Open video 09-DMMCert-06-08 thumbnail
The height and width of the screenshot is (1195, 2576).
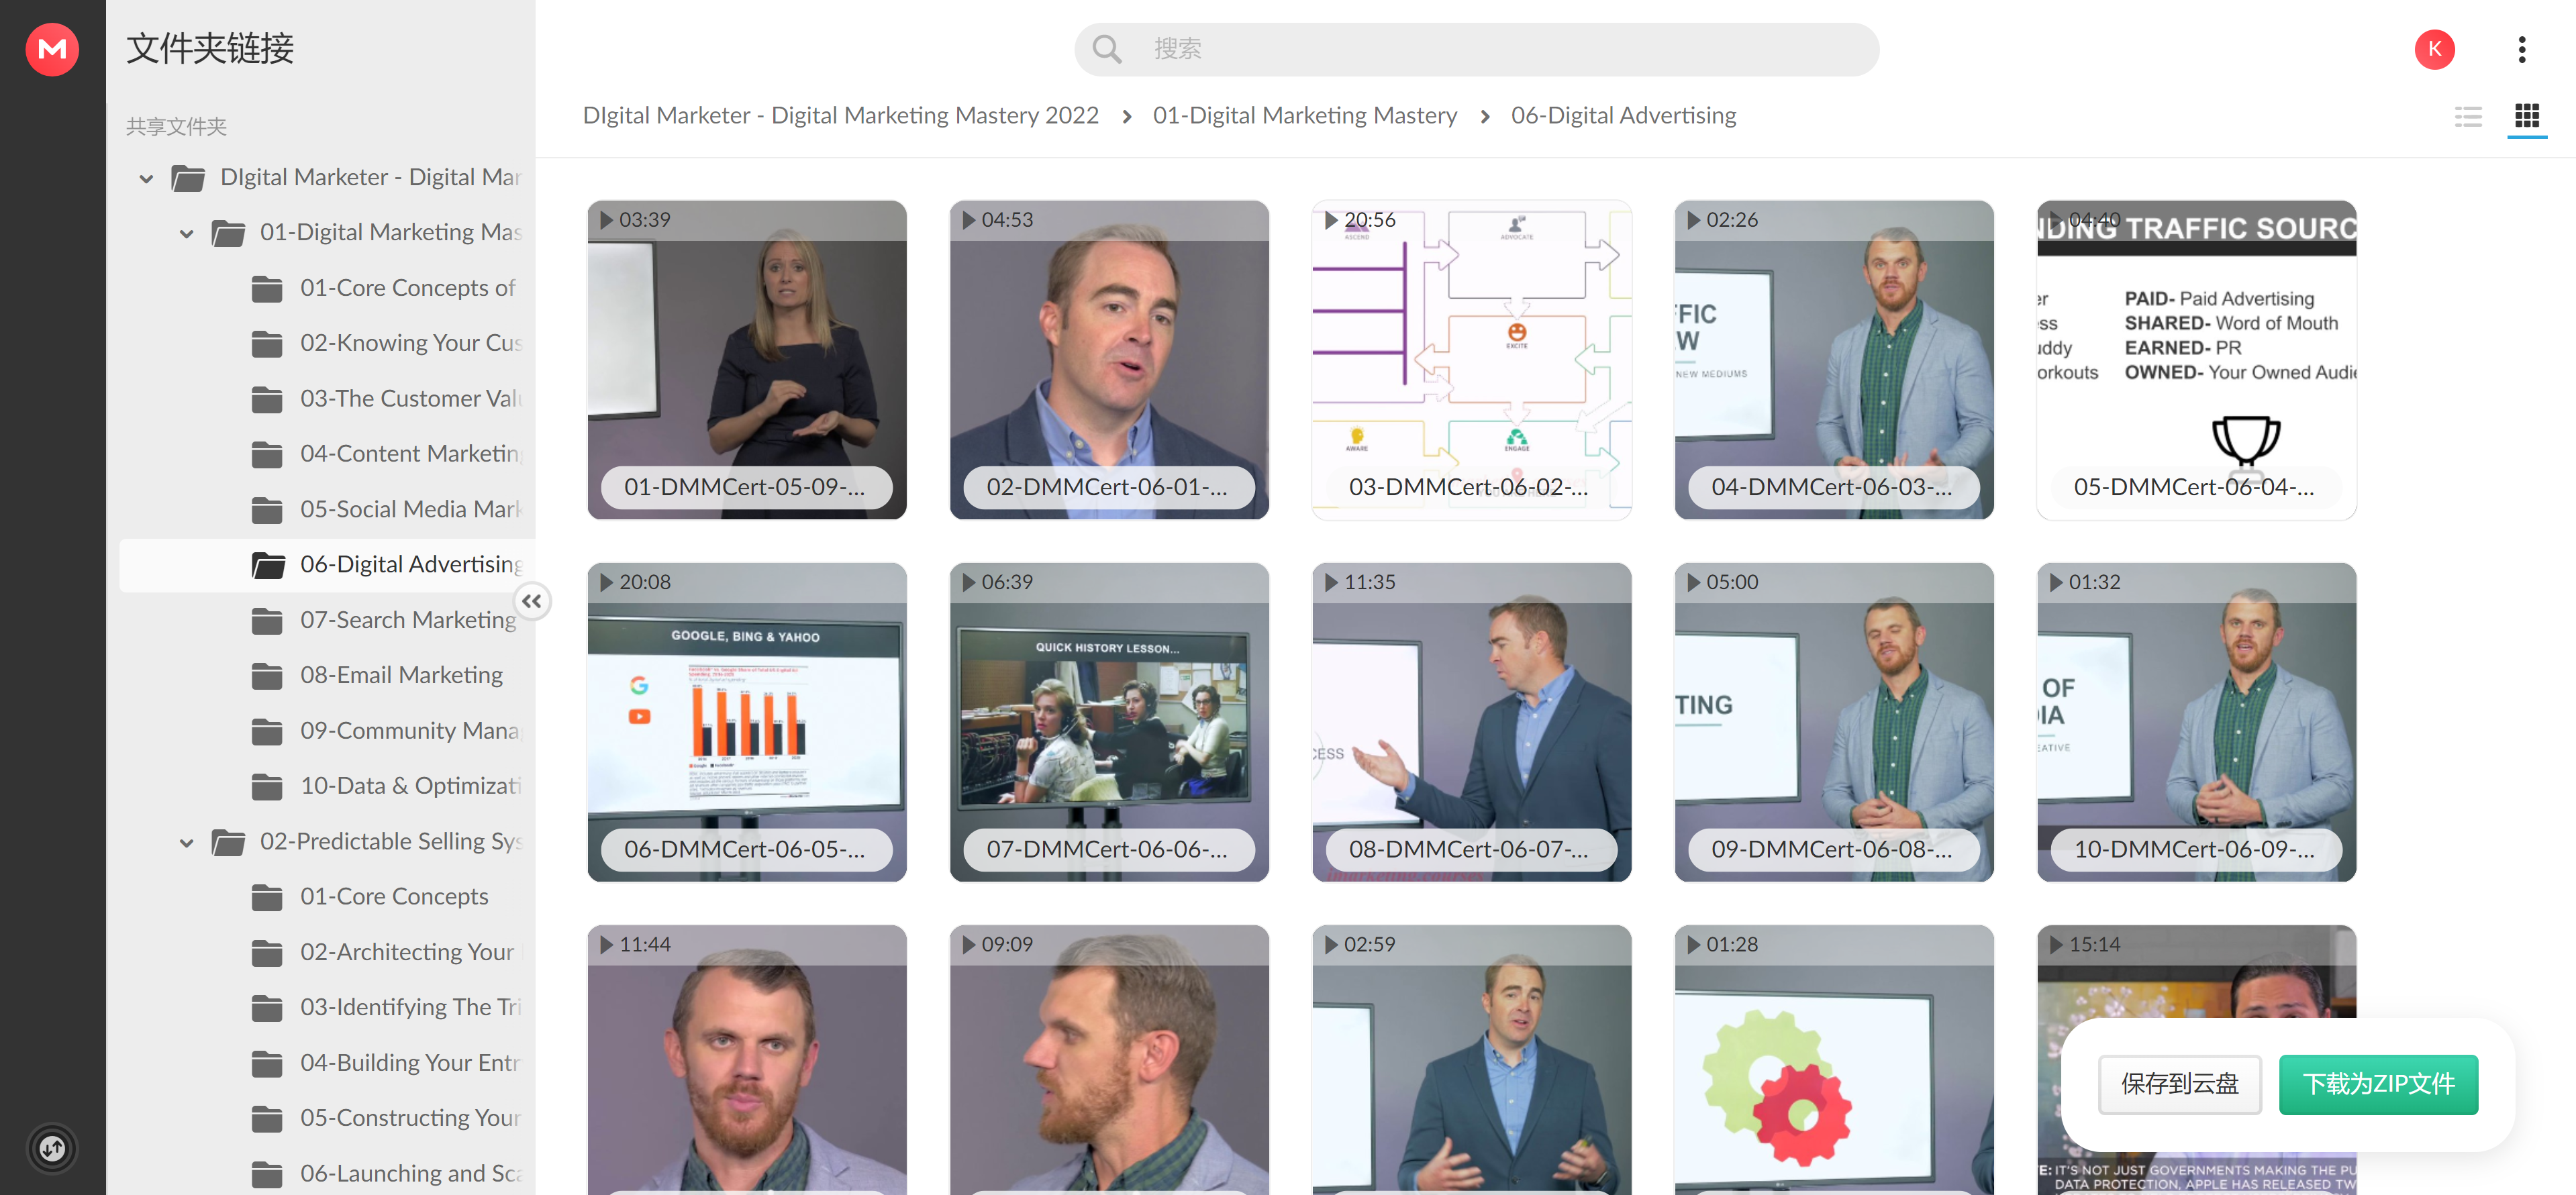(1834, 722)
